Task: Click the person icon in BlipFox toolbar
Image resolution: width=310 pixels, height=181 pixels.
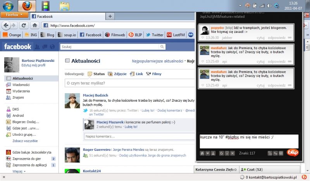Action: (213, 153)
